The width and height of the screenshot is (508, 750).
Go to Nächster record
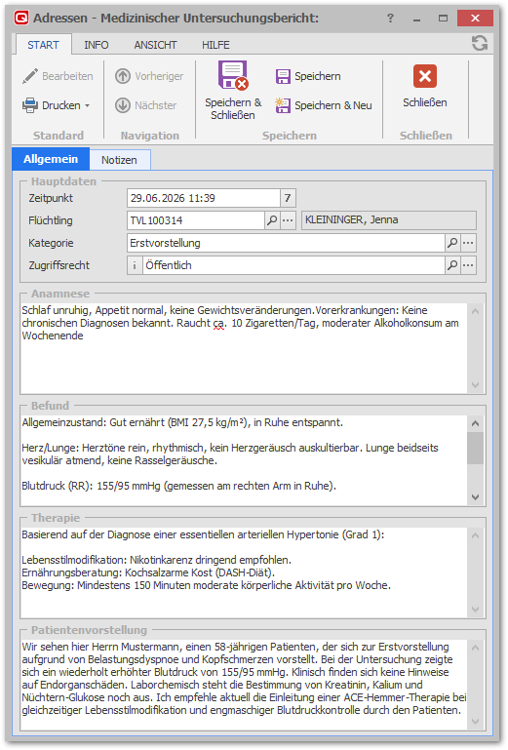pos(146,105)
